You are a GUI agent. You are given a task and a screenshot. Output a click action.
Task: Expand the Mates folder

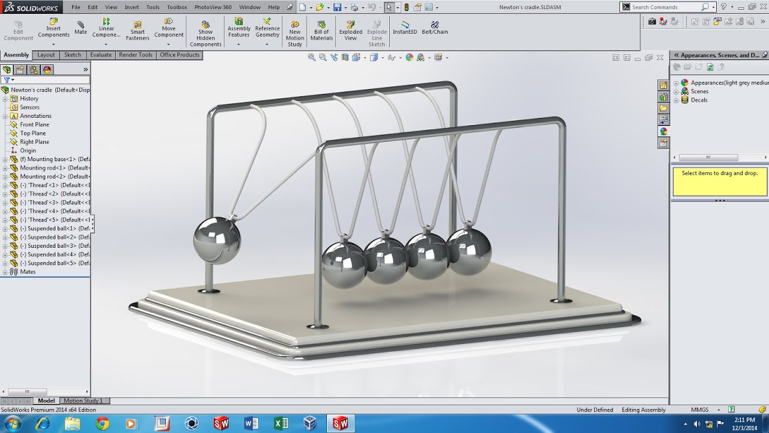click(5, 272)
